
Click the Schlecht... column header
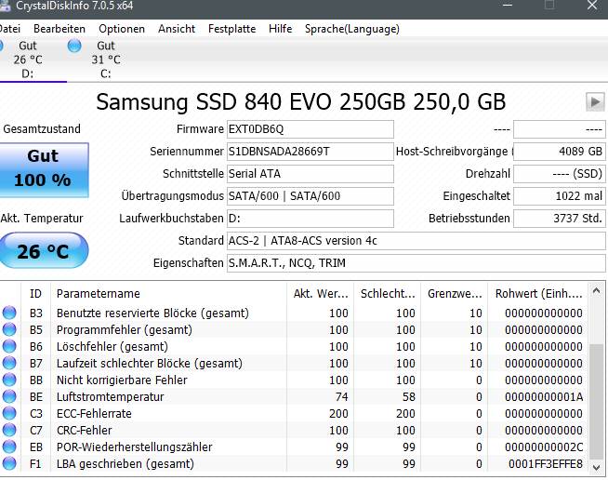[x=388, y=294]
